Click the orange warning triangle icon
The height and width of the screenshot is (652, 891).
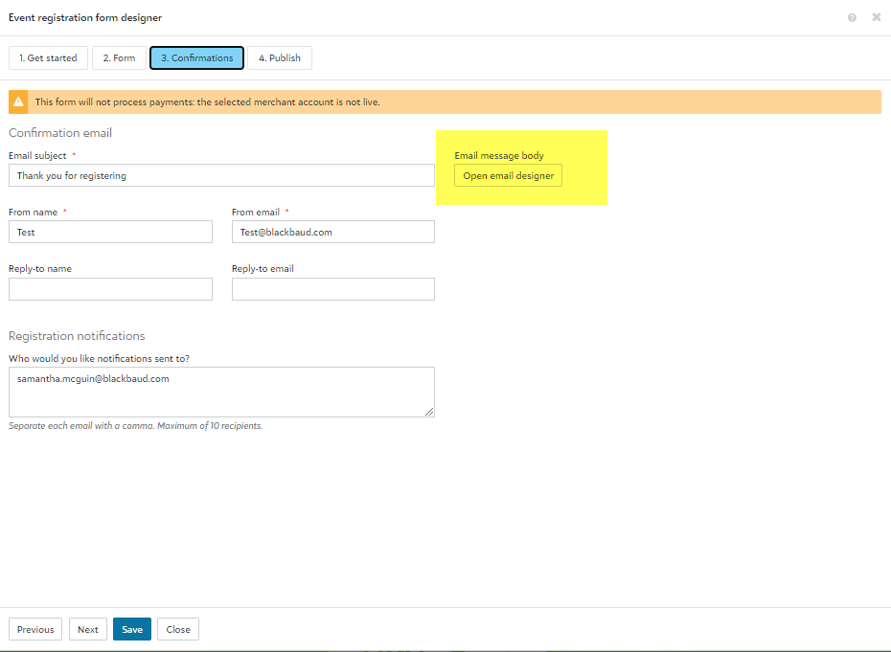click(18, 101)
